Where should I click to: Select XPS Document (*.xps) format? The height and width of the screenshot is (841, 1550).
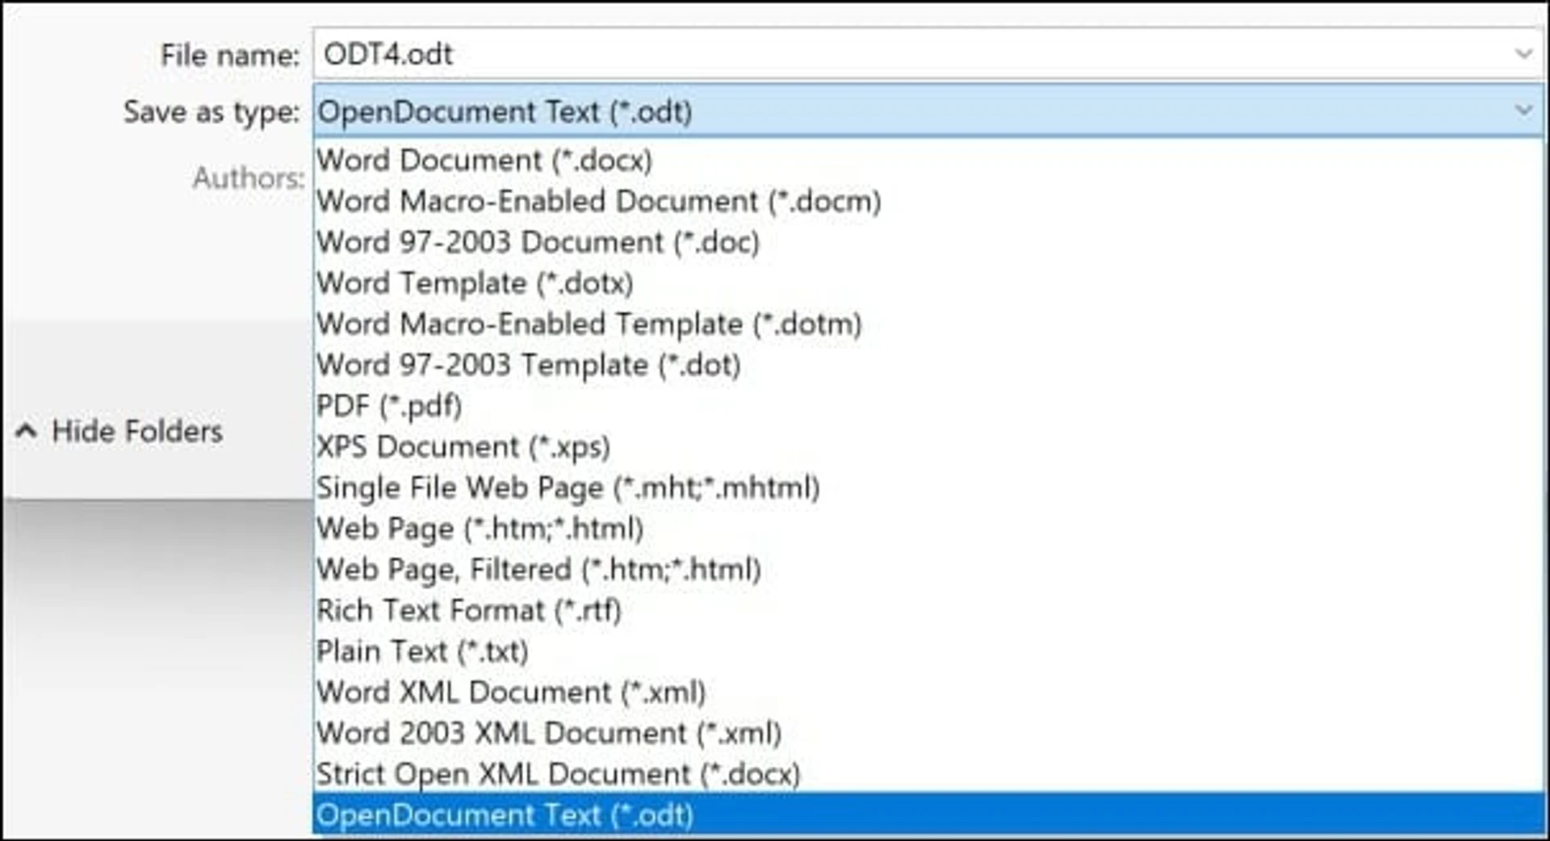pos(928,446)
